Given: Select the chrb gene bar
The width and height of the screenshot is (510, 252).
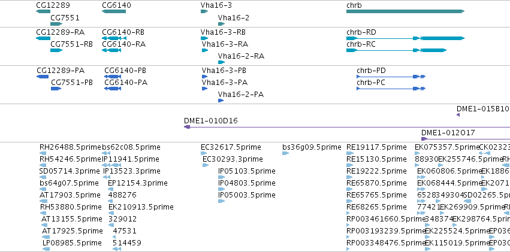Looking at the screenshot, I should pyautogui.click(x=405, y=11).
